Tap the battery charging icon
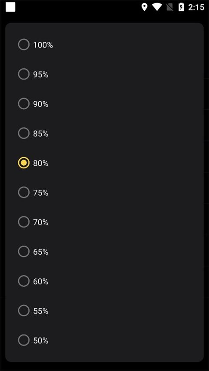Image resolution: width=209 pixels, height=371 pixels. (181, 7)
